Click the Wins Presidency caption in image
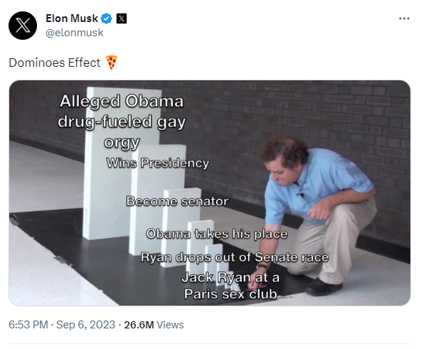The width and height of the screenshot is (421, 349). (x=158, y=163)
